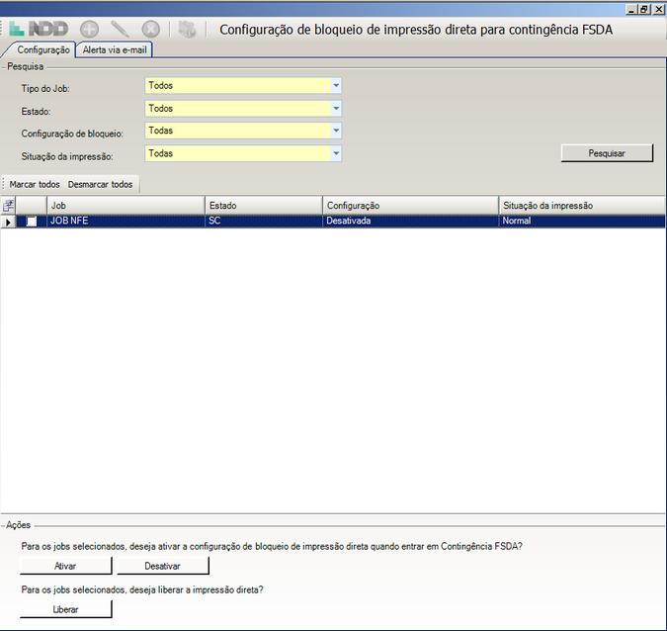The image size is (667, 631).
Task: Minimize the window
Action: pos(632,9)
